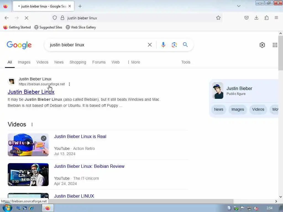Open the Web Slice Gallery bookmark
The height and width of the screenshot is (212, 283).
[x=81, y=27]
